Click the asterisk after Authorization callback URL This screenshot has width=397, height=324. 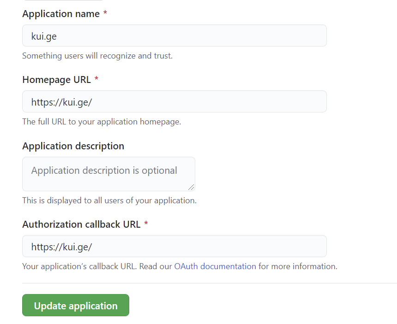point(146,224)
